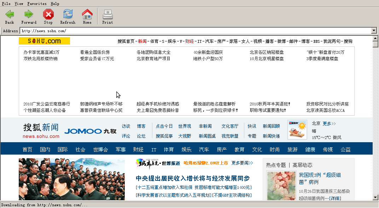Open the Help menu
This screenshot has width=379, height=208.
(55, 4)
